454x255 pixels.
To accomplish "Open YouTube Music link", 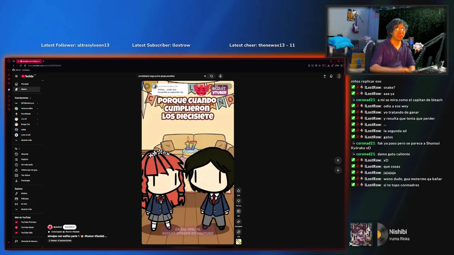I will click(x=27, y=227).
